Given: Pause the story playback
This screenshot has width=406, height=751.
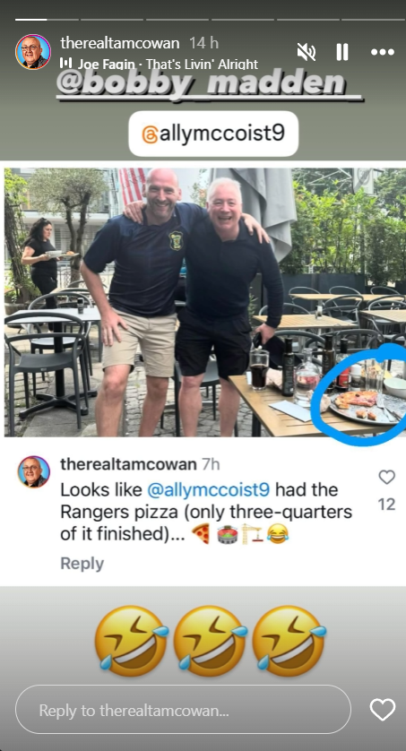Looking at the screenshot, I should pos(342,52).
